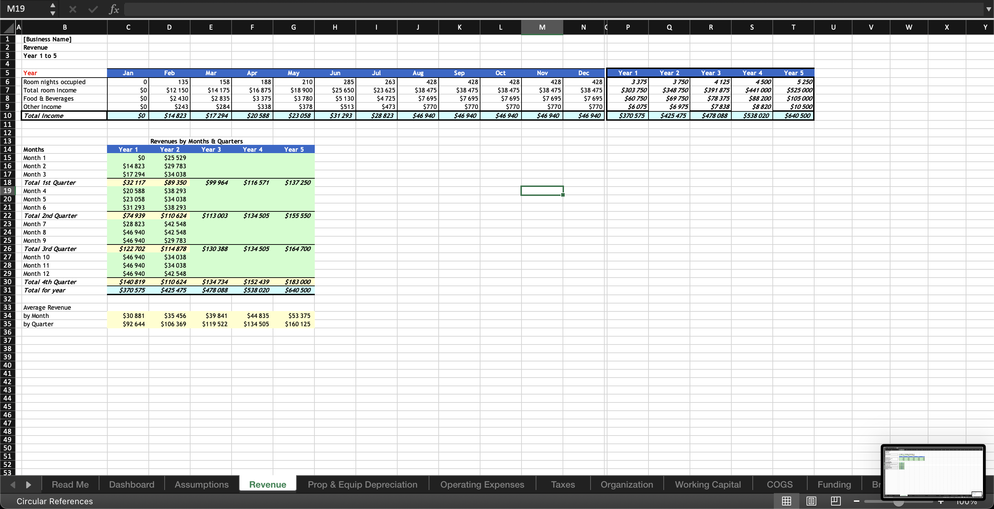Viewport: 994px width, 509px height.
Task: Open the Organization sheet tab
Action: [x=627, y=484]
